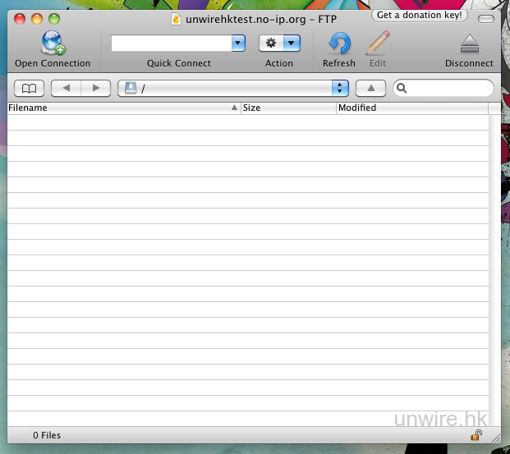Navigate back with left arrow button
The height and width of the screenshot is (454, 510).
[66, 88]
